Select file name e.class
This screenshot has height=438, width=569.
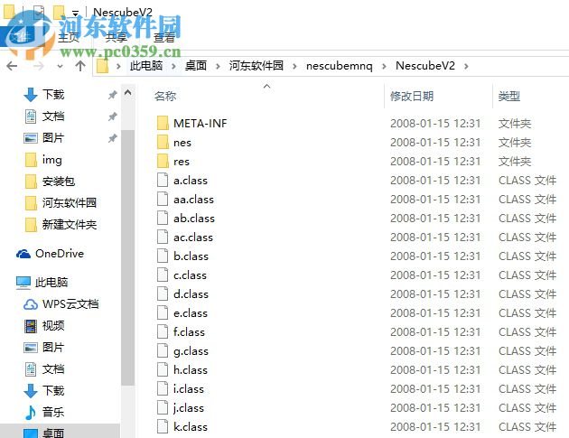[191, 312]
